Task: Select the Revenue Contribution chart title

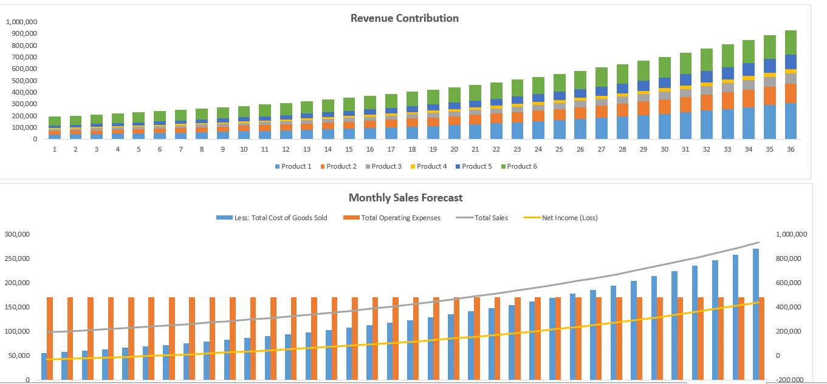Action: click(404, 18)
